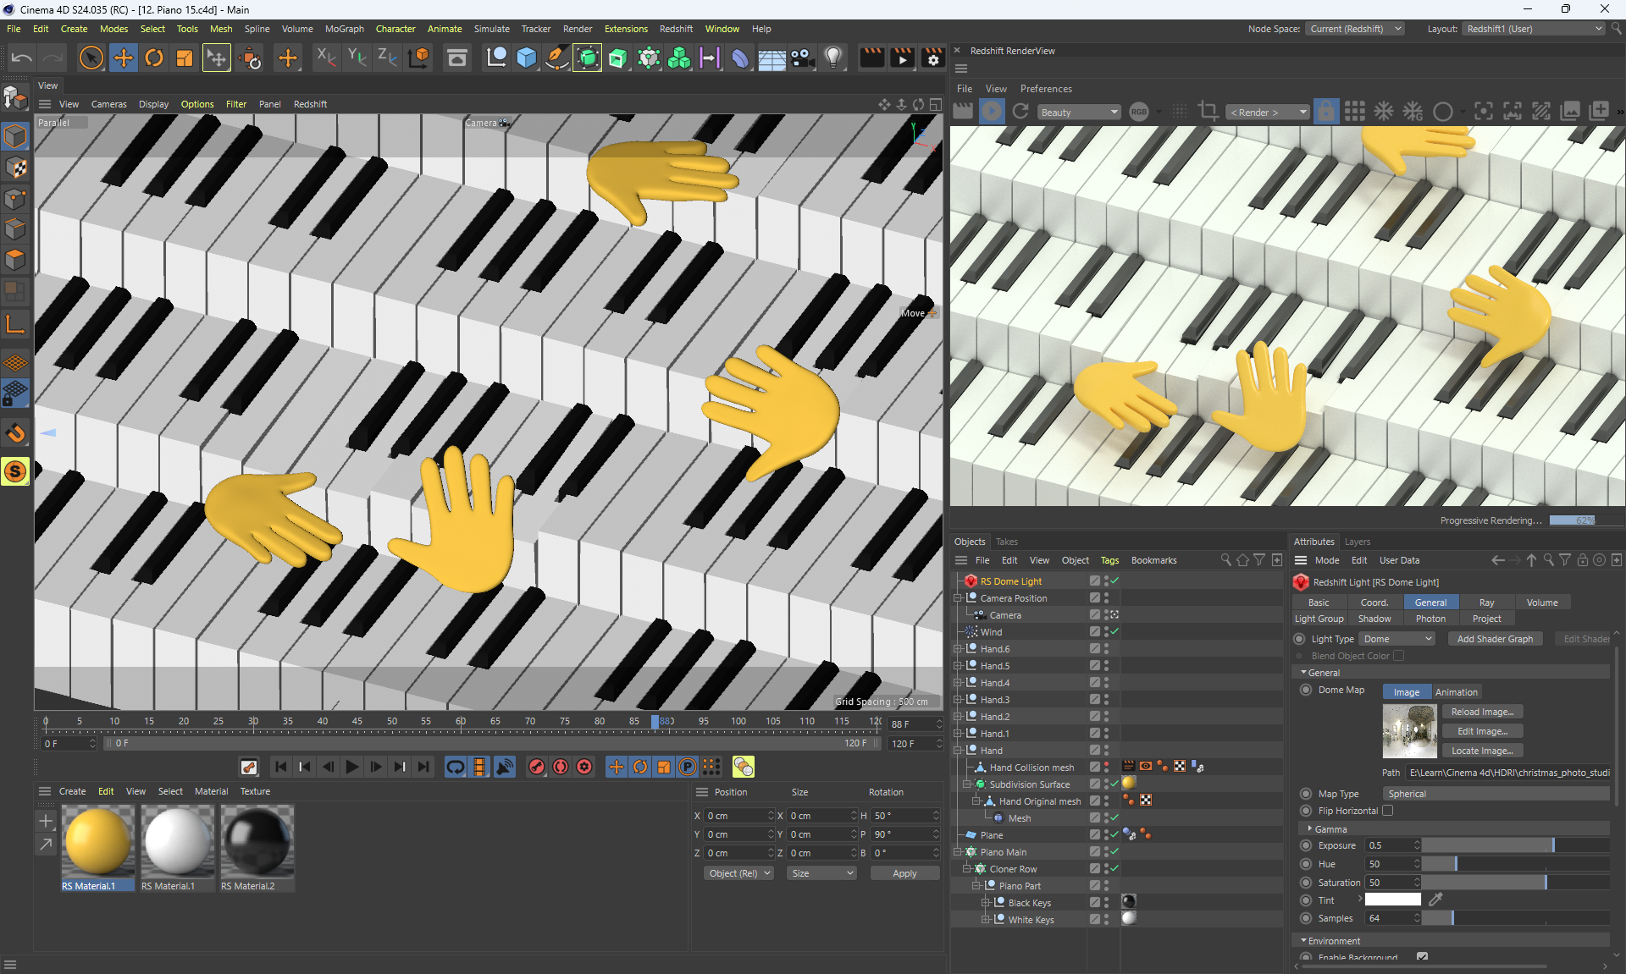Screen dimensions: 1626x974
Task: Click Apply in coordinates panel
Action: click(904, 873)
